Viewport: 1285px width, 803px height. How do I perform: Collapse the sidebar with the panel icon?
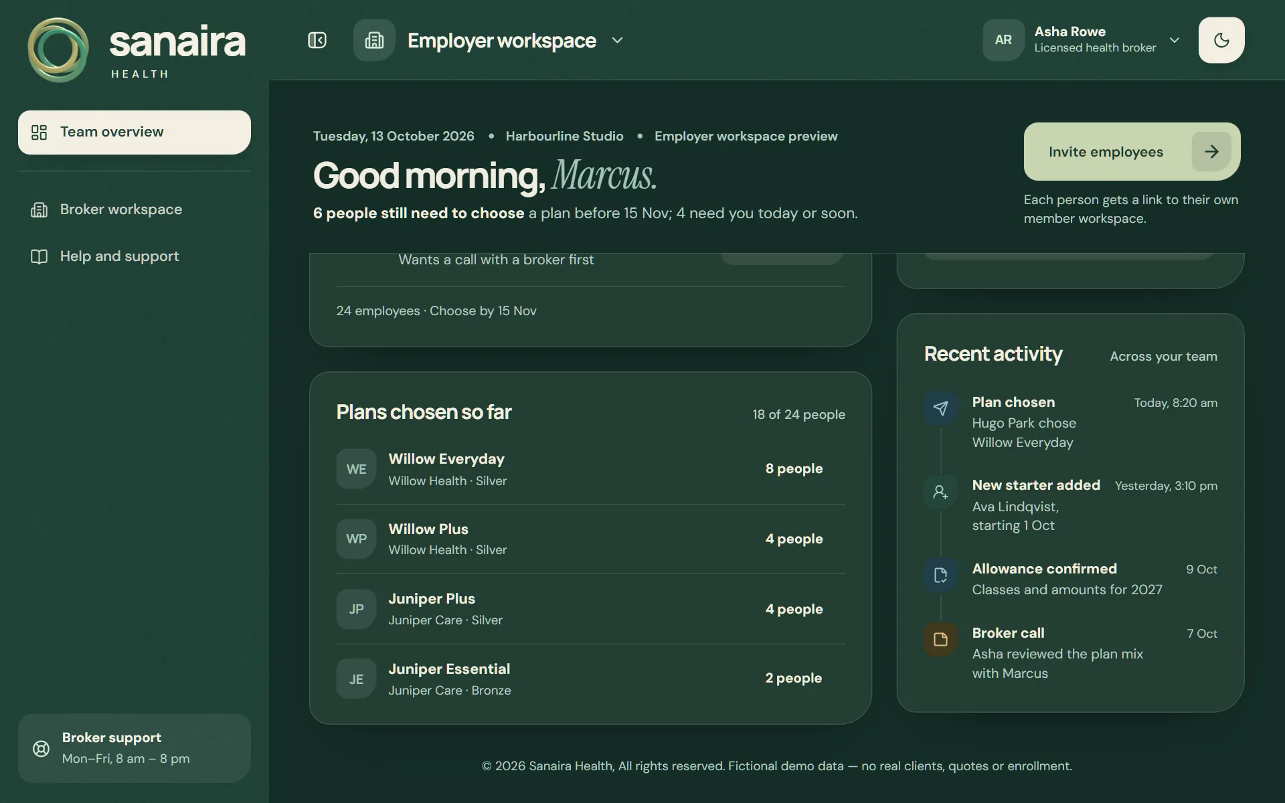tap(317, 40)
